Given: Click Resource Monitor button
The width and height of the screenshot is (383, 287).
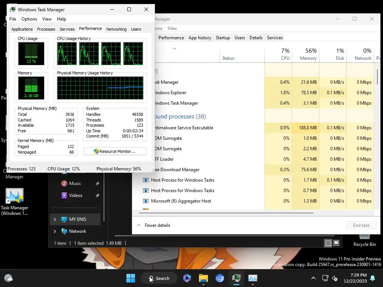Looking at the screenshot, I should pos(115,151).
